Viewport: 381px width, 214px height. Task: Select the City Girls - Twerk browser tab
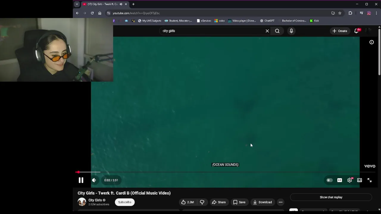(103, 4)
